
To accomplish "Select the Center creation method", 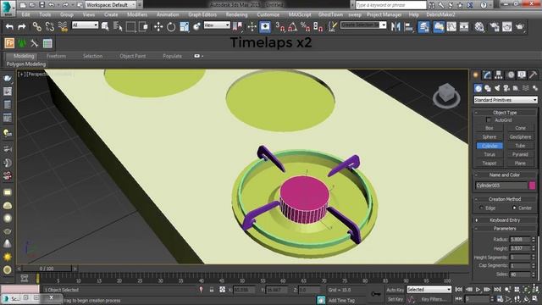I will click(514, 208).
